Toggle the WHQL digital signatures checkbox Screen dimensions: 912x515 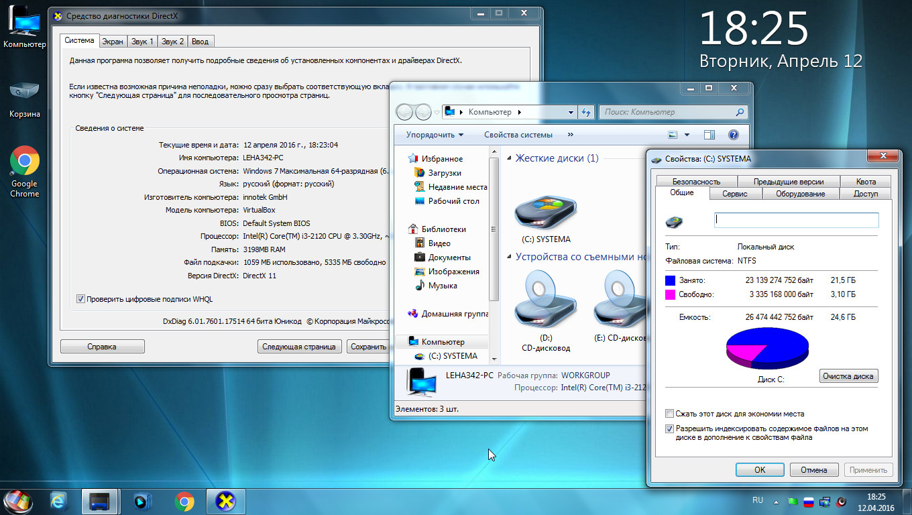(x=81, y=299)
